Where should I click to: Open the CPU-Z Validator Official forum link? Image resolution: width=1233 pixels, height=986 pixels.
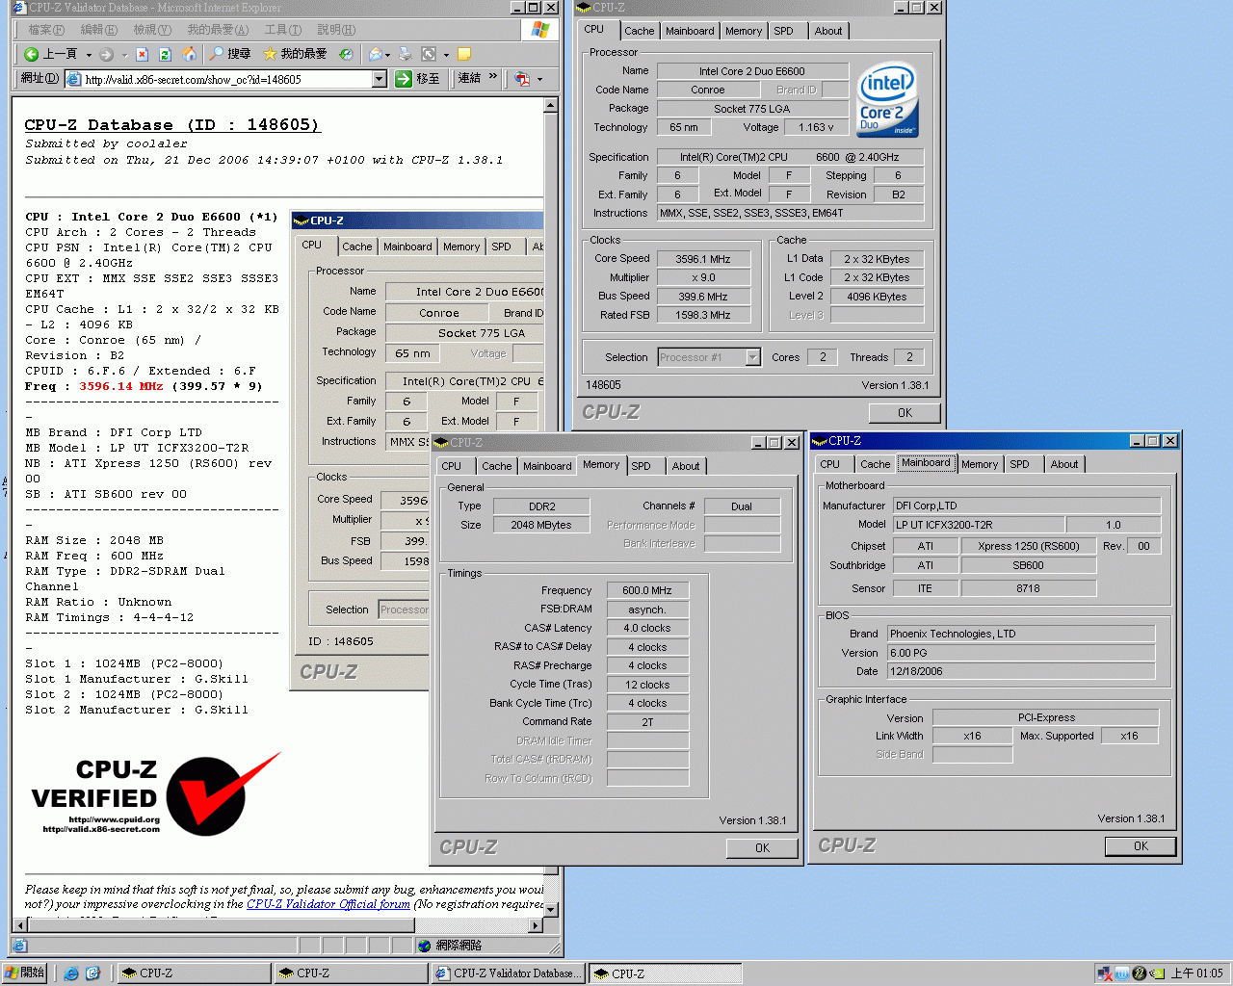[x=328, y=904]
